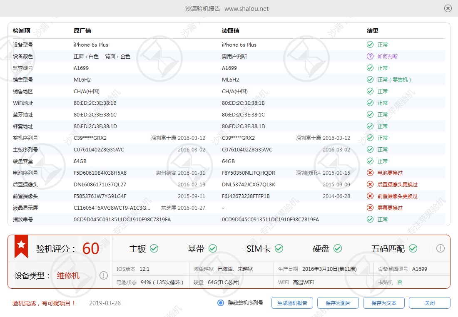458x317 pixels.
Task: Click the green check icon for 销售型号
Action: pos(370,80)
